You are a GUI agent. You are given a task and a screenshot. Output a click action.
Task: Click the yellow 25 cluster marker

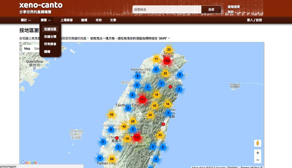coord(150,115)
